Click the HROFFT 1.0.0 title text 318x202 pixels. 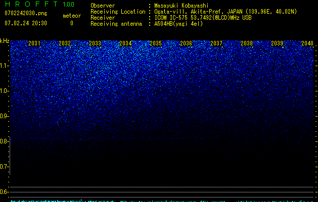click(x=40, y=4)
